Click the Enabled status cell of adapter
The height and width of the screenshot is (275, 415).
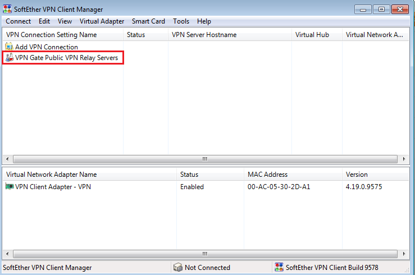click(x=192, y=187)
